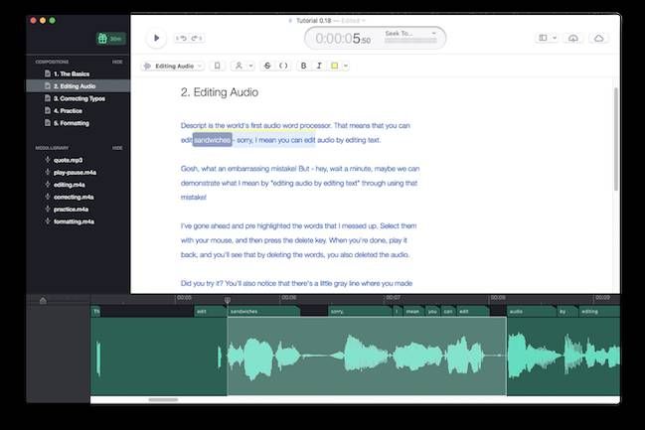Viewport: 645px width, 430px height.
Task: Toggle italic formatting
Action: (318, 66)
